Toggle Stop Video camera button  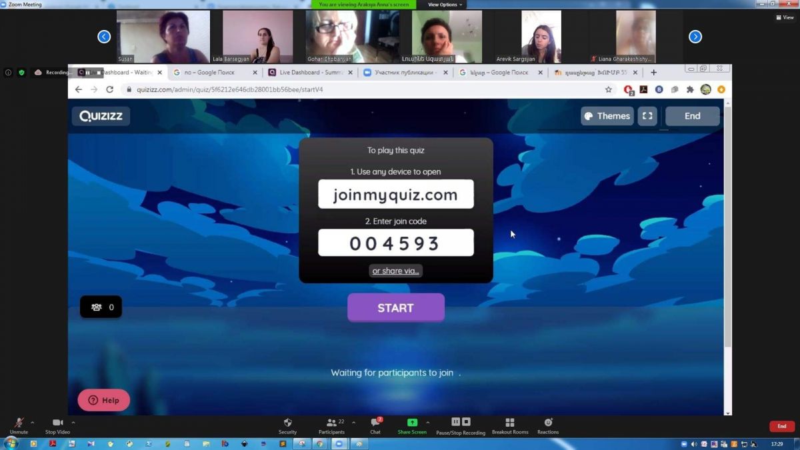point(57,423)
